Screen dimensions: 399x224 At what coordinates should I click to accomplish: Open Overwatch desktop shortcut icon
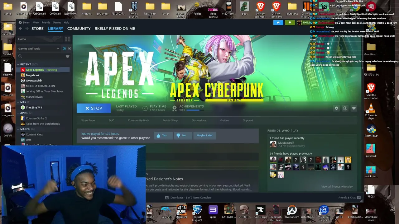[292, 212]
